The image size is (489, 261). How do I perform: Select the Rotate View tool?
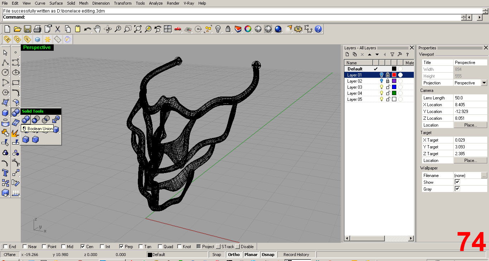click(x=107, y=29)
